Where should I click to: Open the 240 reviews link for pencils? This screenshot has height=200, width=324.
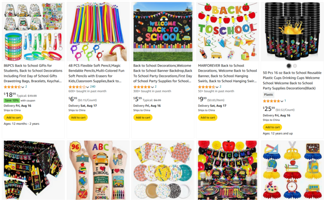click(x=93, y=87)
